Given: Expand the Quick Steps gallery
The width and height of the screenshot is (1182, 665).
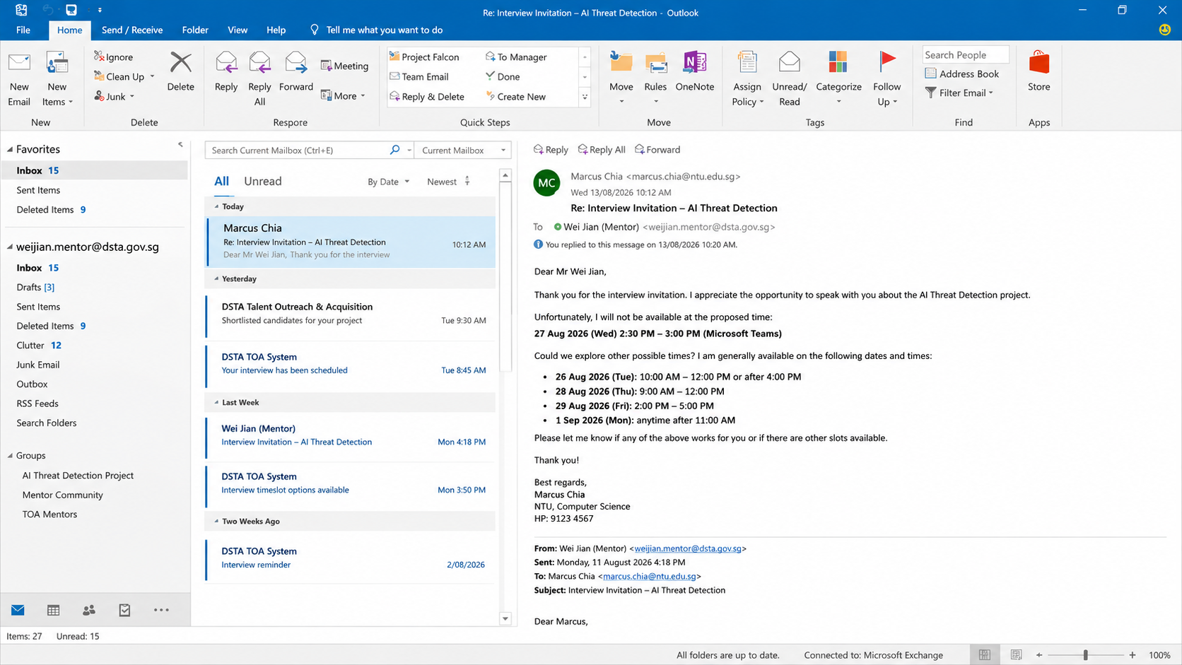Looking at the screenshot, I should (585, 97).
